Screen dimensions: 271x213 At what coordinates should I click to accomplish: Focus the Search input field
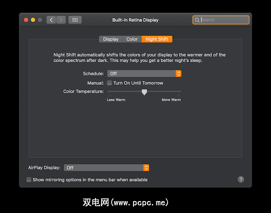221,20
